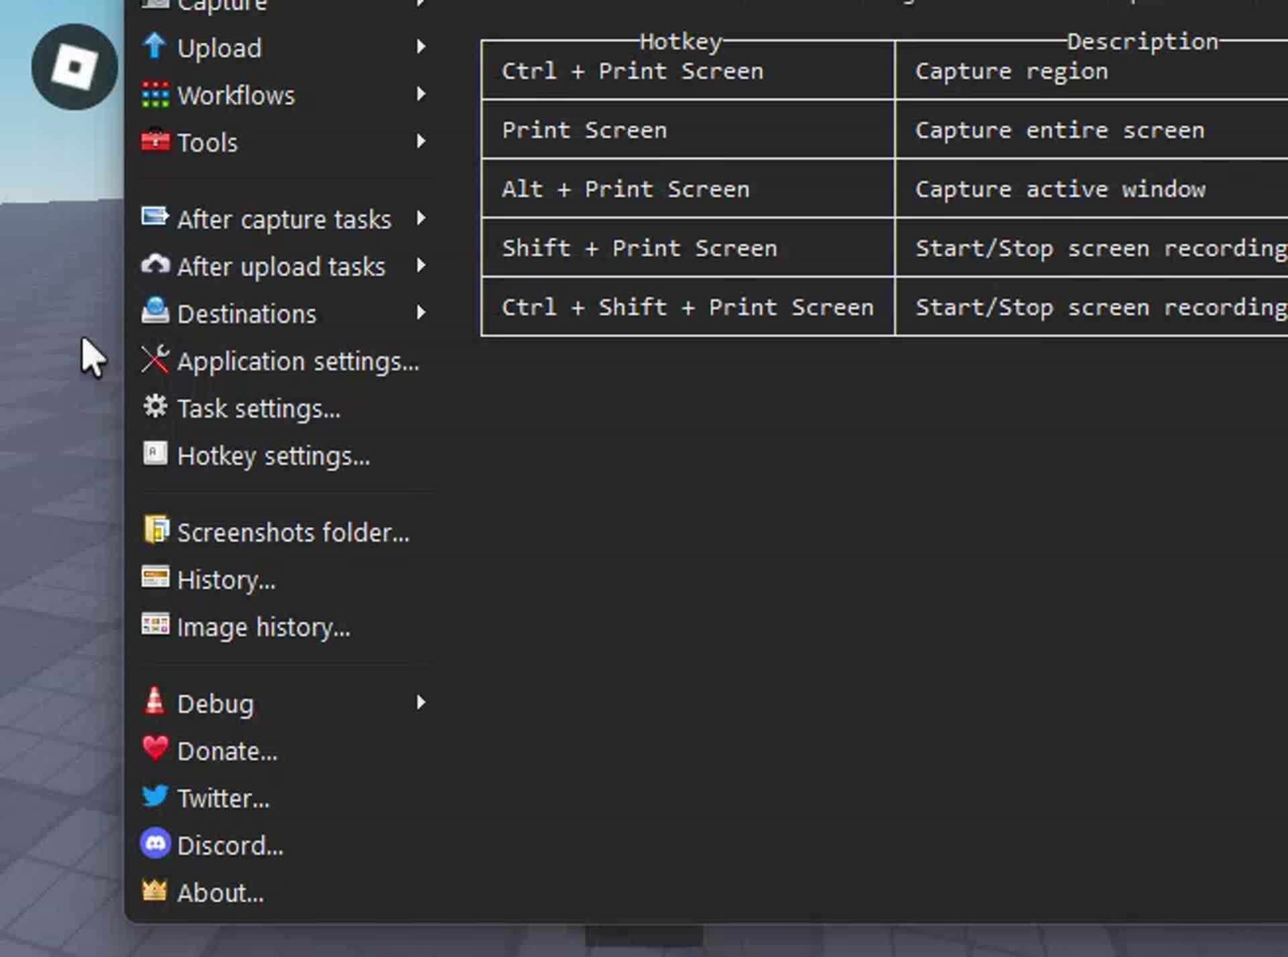
Task: Click the red Donate heart icon
Action: tap(155, 749)
